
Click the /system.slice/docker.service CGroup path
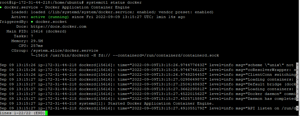[x=65, y=50]
